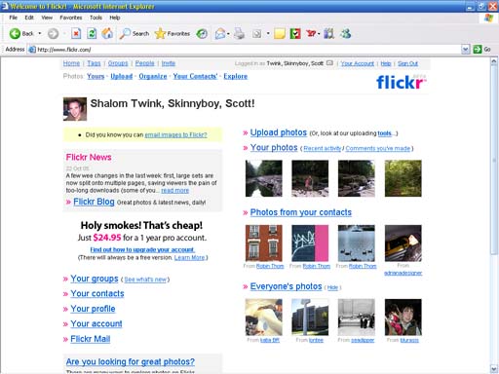Click the checkmark toolbar icon
Image resolution: width=499 pixels, height=374 pixels.
(x=295, y=33)
